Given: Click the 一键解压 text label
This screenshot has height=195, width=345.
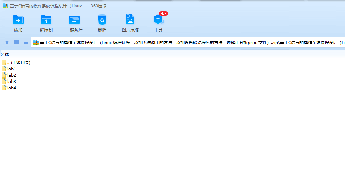Looking at the screenshot, I should click(74, 30).
